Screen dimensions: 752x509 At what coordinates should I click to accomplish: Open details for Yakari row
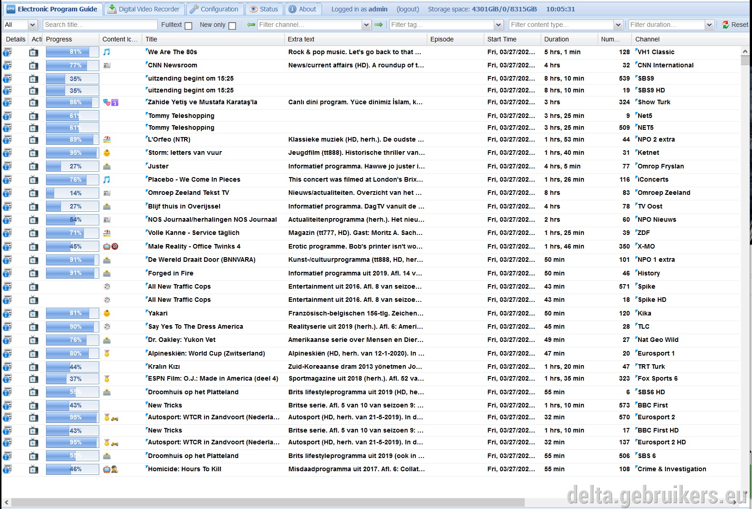7,314
